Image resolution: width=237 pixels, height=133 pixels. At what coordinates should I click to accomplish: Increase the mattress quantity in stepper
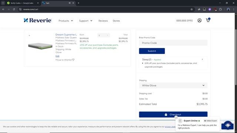[x=107, y=35]
